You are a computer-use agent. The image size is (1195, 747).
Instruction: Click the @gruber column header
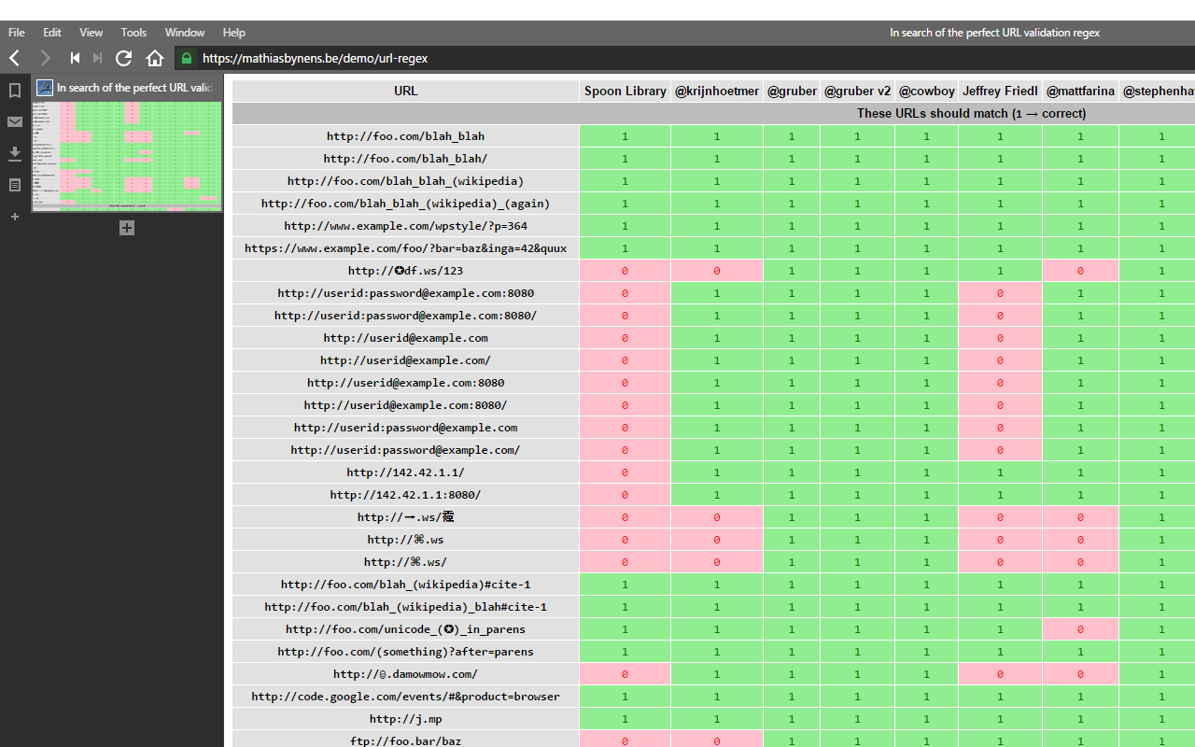(x=792, y=91)
